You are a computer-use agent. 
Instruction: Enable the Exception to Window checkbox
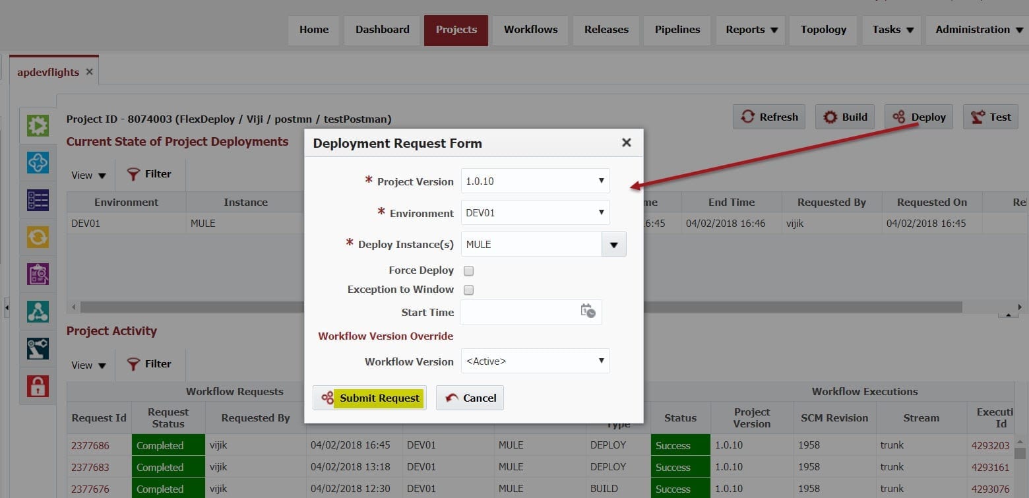point(468,290)
